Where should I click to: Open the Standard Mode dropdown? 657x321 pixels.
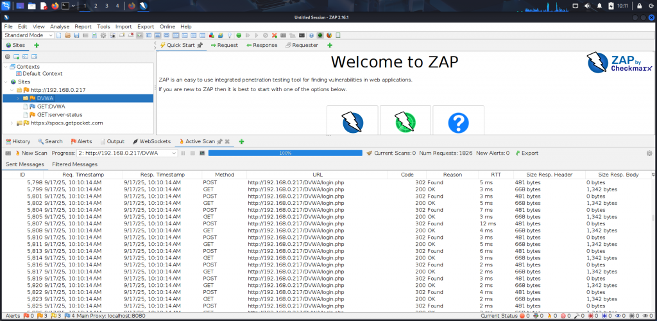pos(28,35)
